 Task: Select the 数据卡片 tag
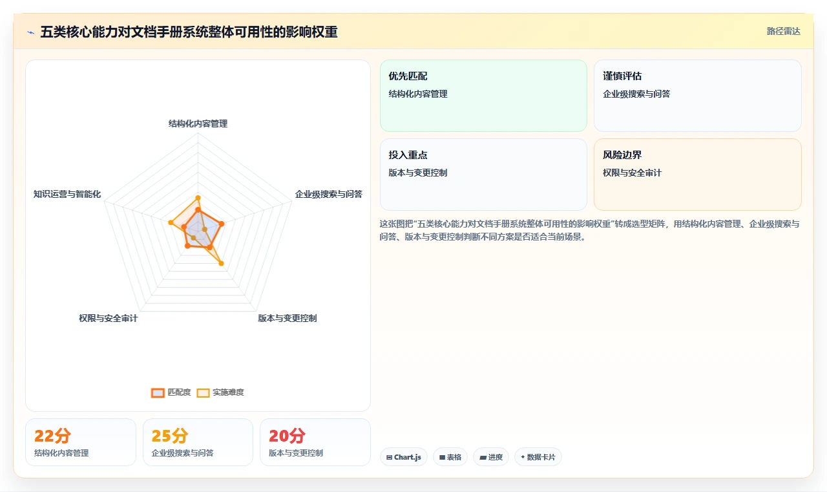click(538, 457)
